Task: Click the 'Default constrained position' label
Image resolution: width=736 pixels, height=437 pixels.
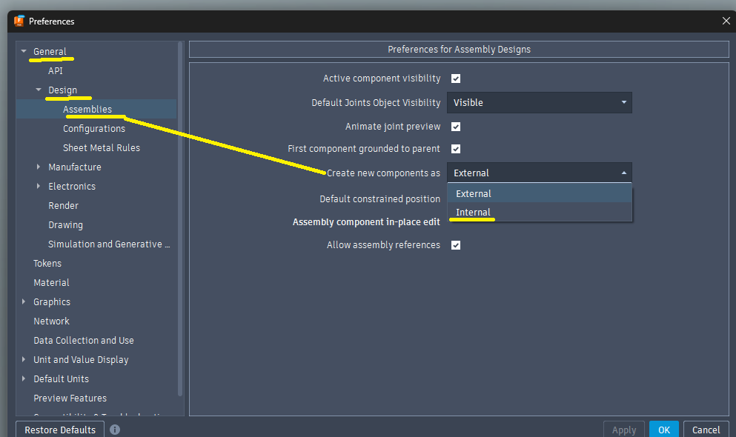Action: click(x=379, y=199)
